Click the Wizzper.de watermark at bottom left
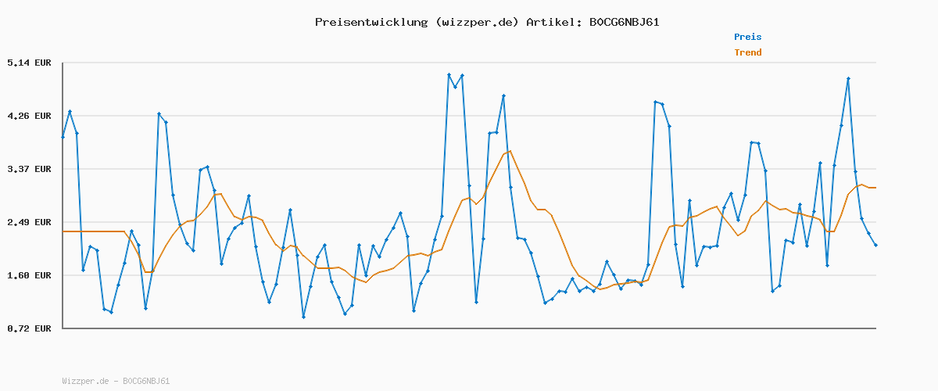The height and width of the screenshot is (391, 938). point(116,381)
